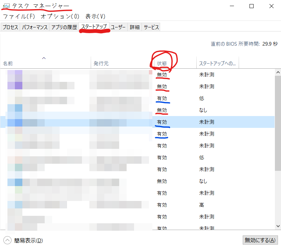
Task: Sort by スタートアップへの... column header
Action: [x=218, y=63]
